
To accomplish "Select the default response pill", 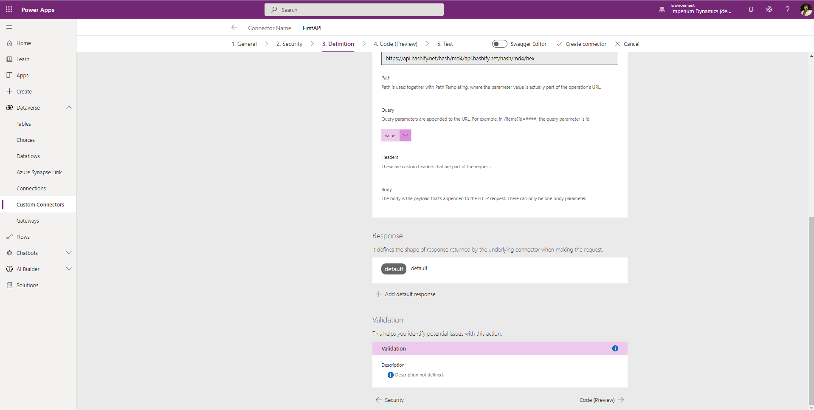I will pyautogui.click(x=394, y=269).
